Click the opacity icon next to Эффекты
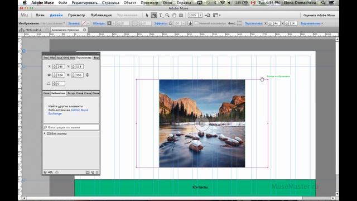This screenshot has height=201, width=357. (171, 23)
